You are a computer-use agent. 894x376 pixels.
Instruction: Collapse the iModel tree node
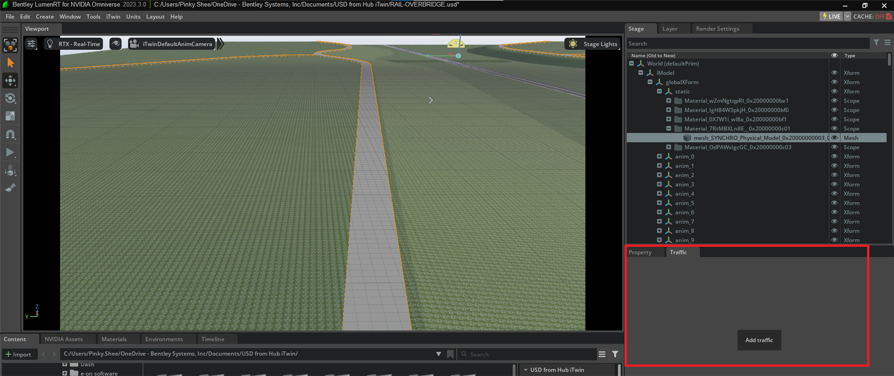tap(641, 72)
